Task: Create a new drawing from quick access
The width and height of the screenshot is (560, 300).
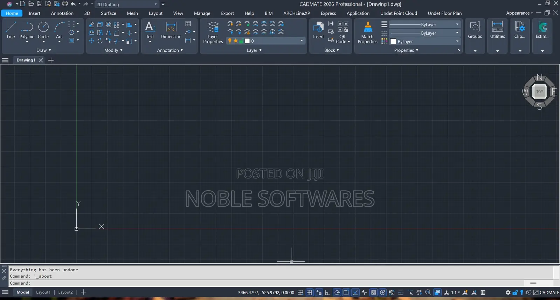Action: point(22,4)
